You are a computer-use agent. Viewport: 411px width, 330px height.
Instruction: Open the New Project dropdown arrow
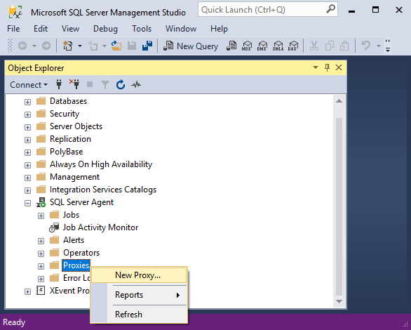coord(80,46)
